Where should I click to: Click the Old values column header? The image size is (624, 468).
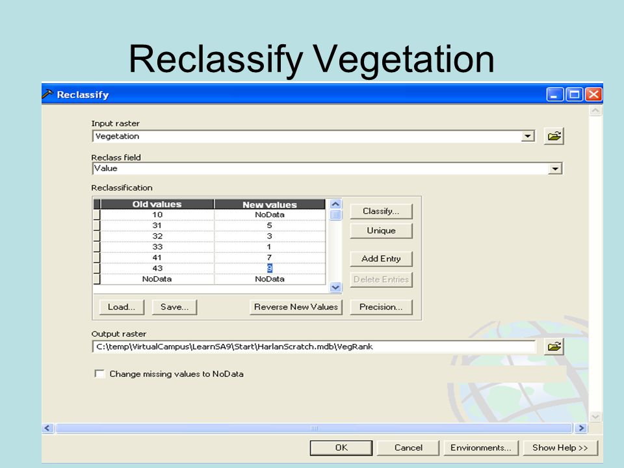[157, 204]
